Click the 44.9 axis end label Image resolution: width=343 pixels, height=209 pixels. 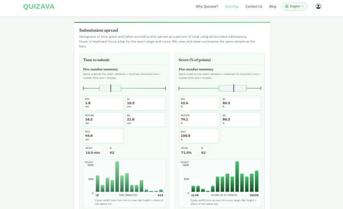[x=160, y=195]
